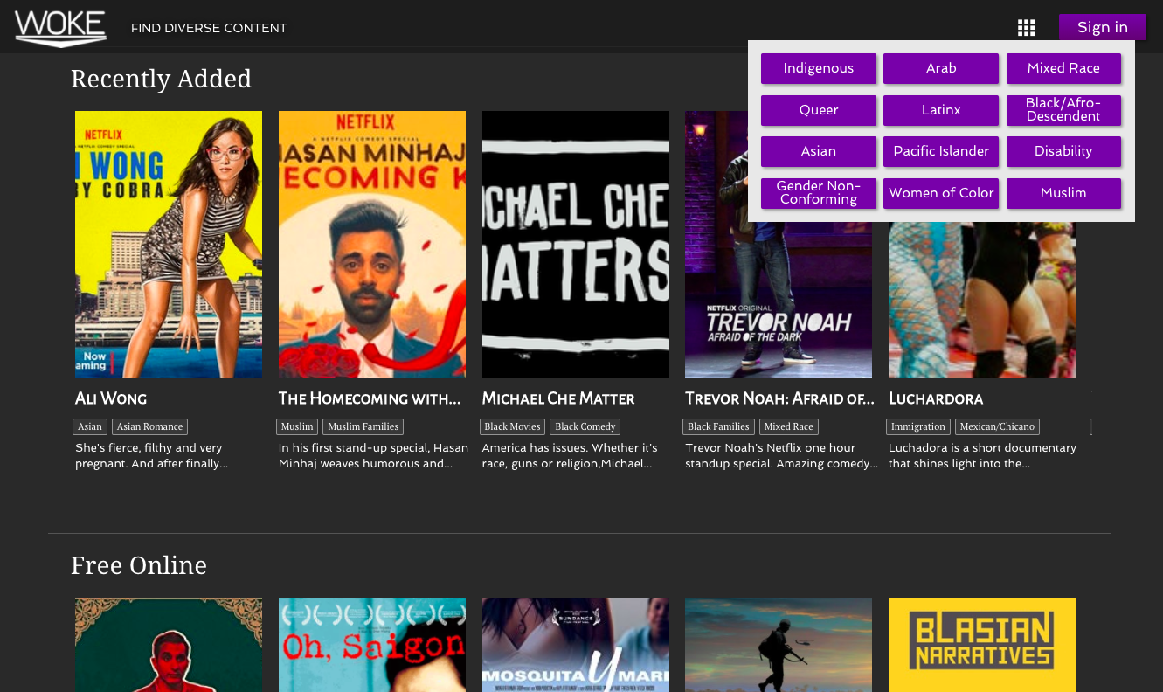Open the Mosquita y Mari poster

(x=576, y=645)
